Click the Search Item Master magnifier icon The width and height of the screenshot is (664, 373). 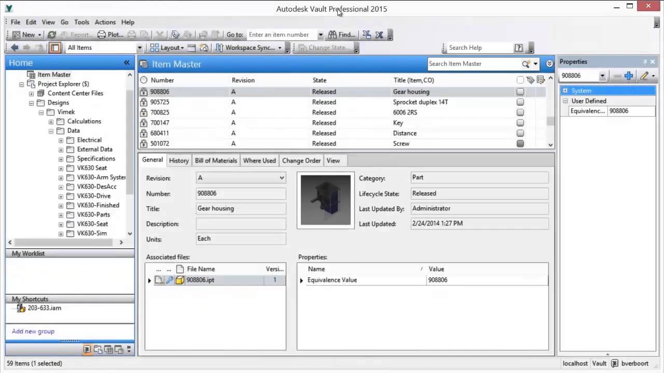click(526, 64)
